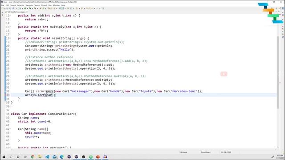Open the Windows Start menu
The height and width of the screenshot is (160, 285).
tap(4, 157)
